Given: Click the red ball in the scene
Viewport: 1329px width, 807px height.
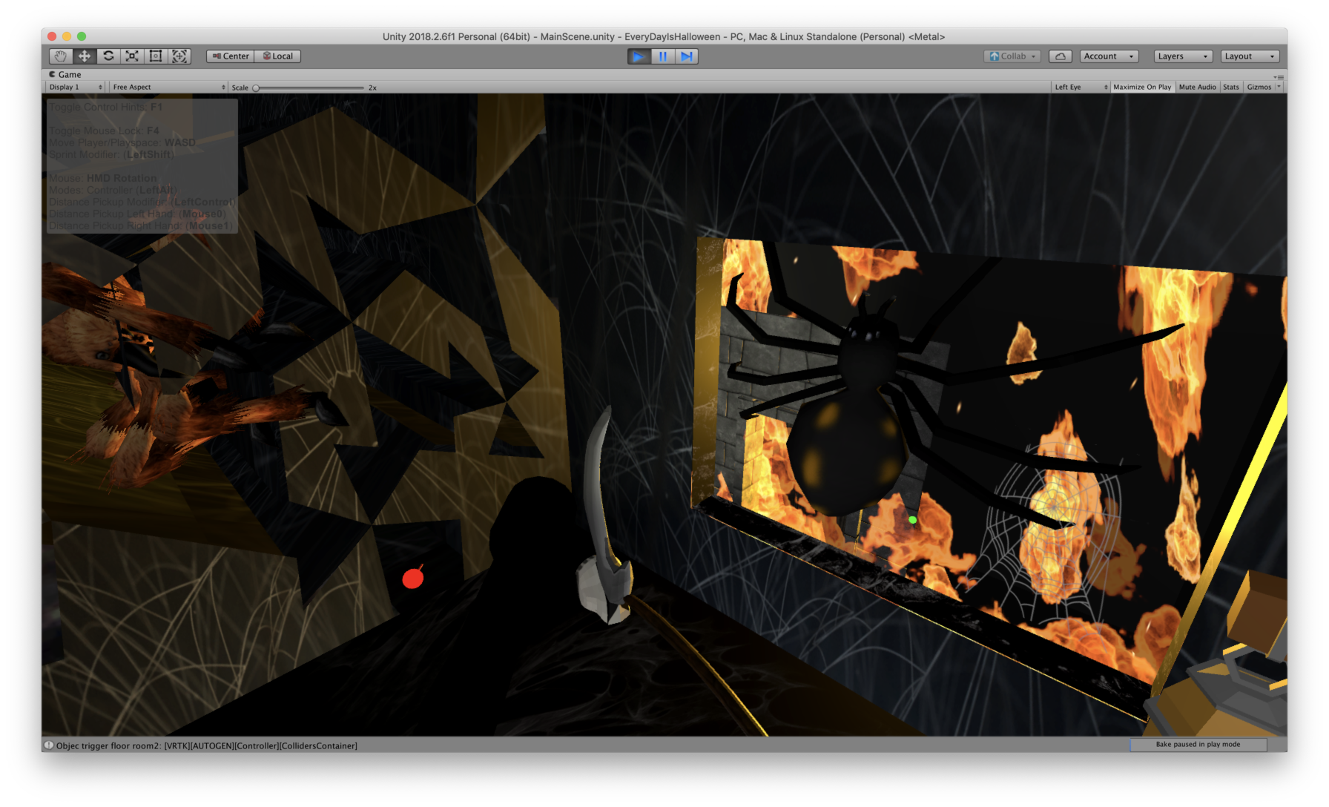Looking at the screenshot, I should (x=413, y=578).
